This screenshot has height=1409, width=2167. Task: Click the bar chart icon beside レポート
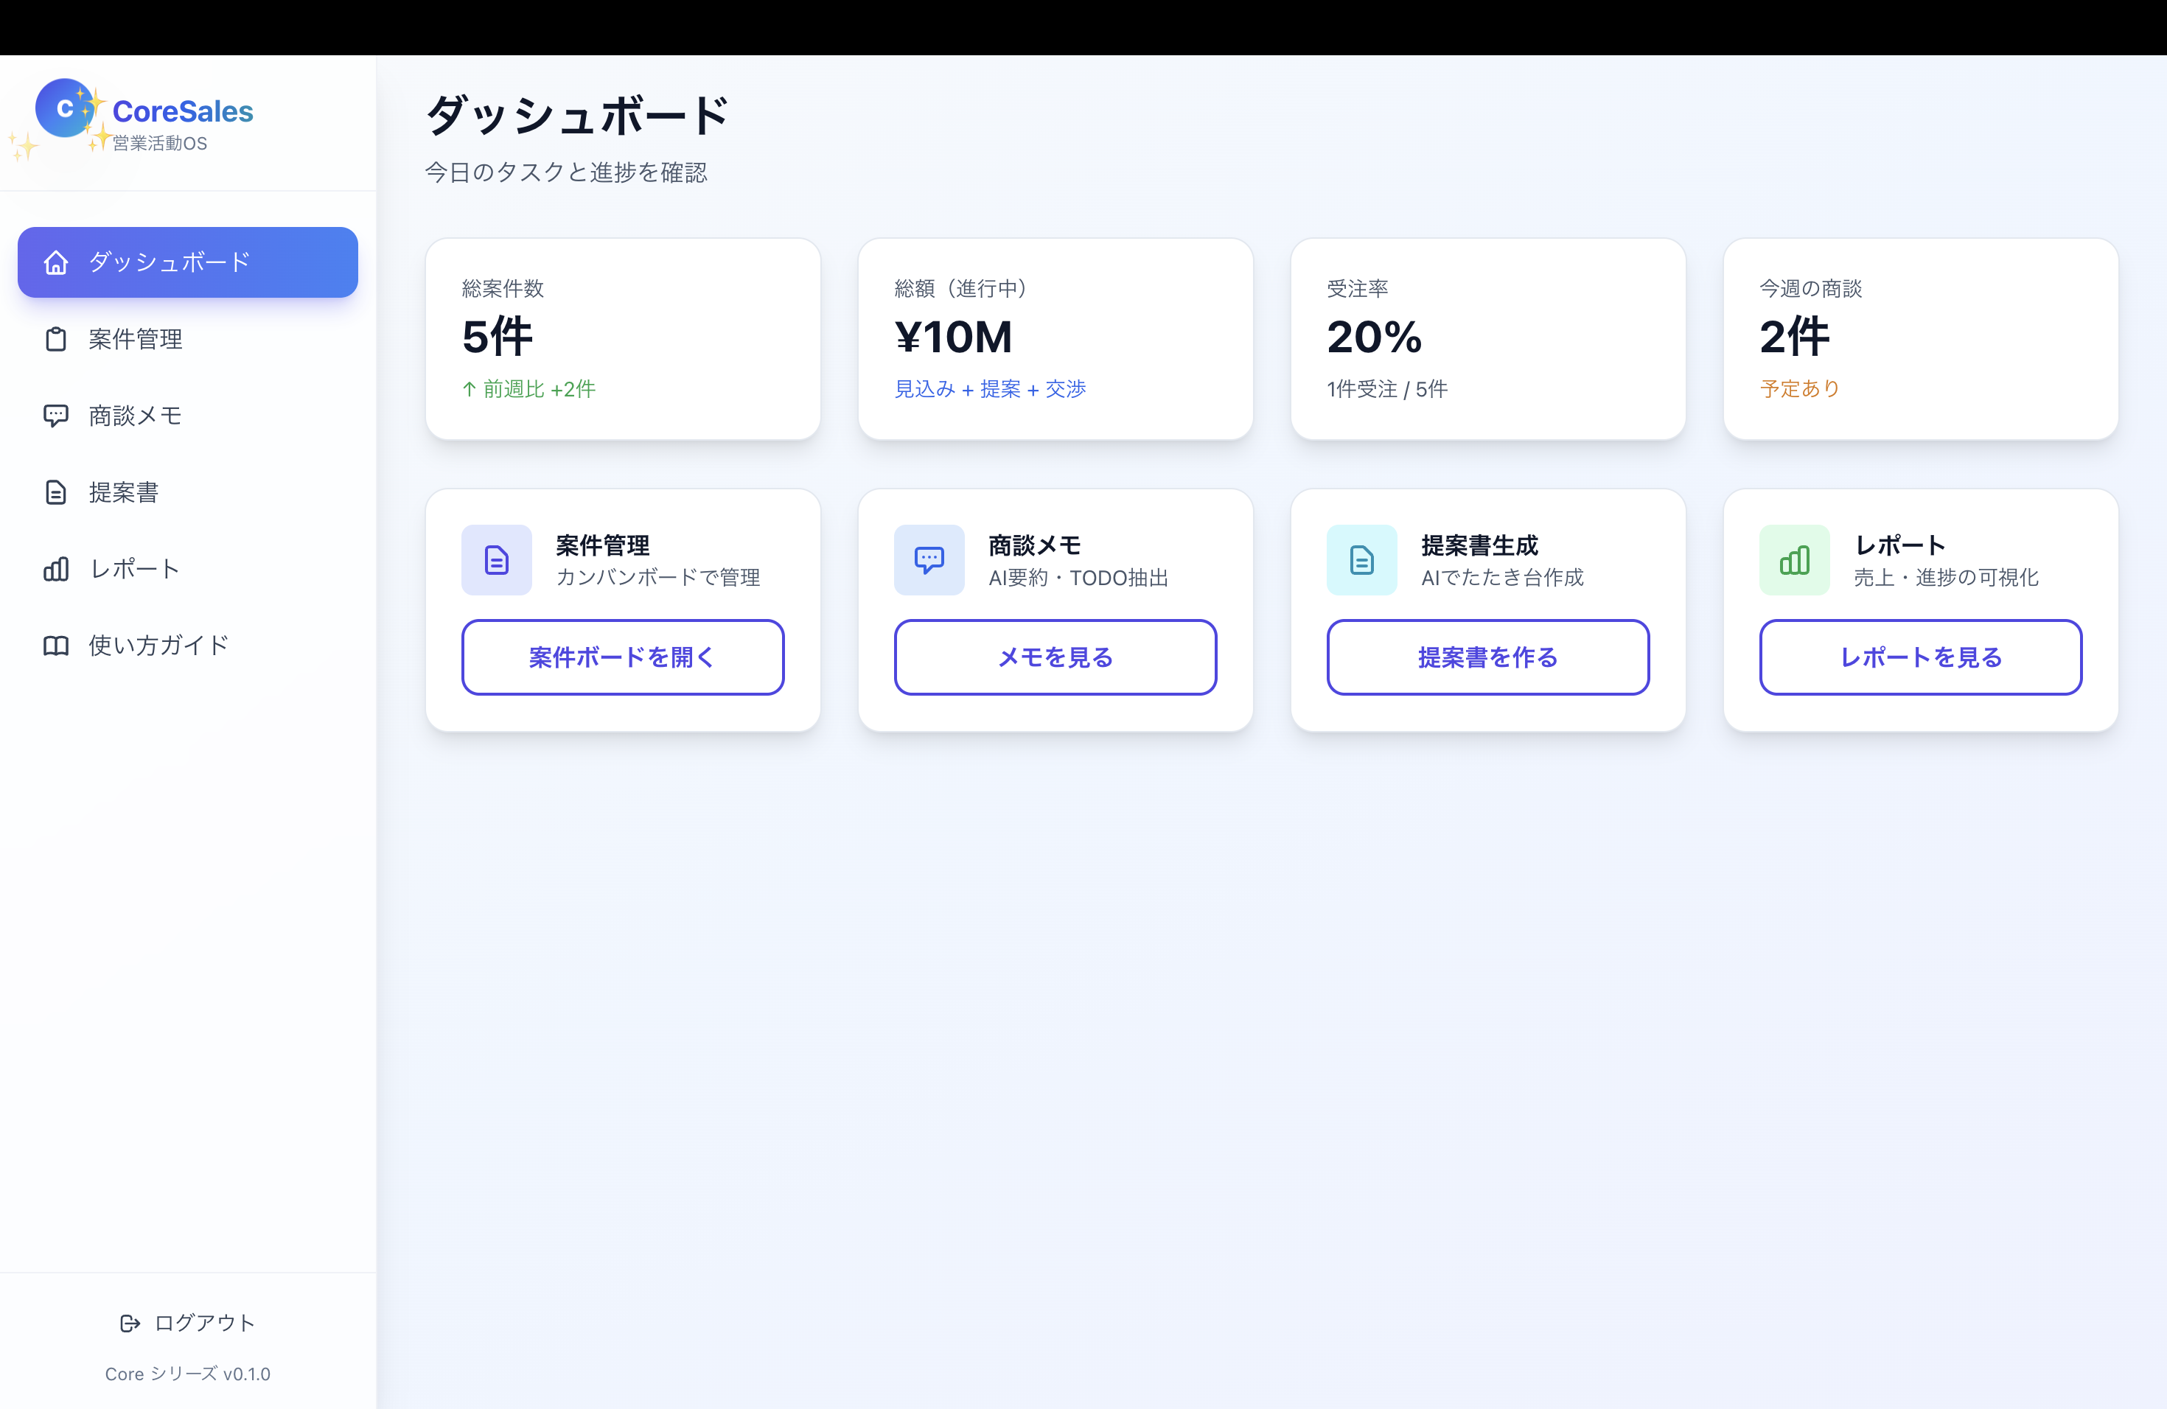click(x=55, y=569)
